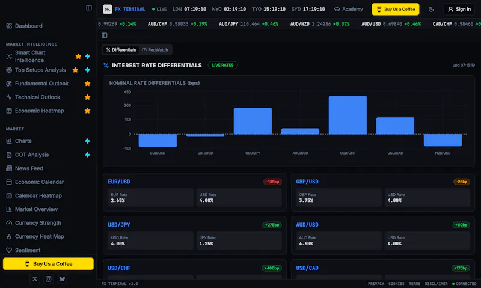Image resolution: width=481 pixels, height=288 pixels.
Task: Click the +275bp badge on USD/JPY
Action: (272, 225)
